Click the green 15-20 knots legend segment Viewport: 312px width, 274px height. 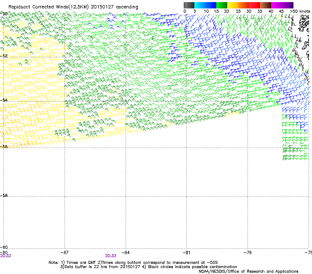[x=222, y=5]
